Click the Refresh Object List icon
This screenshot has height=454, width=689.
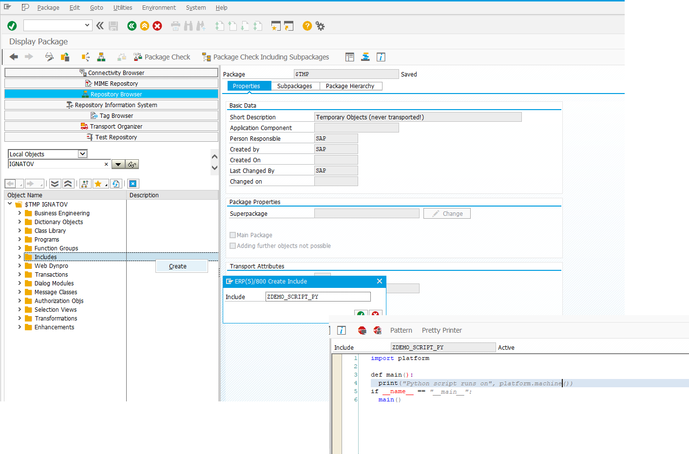[x=115, y=184]
